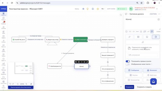Click 'Протестировать бота бесплатно' button
The image size is (162, 91).
tap(21, 87)
